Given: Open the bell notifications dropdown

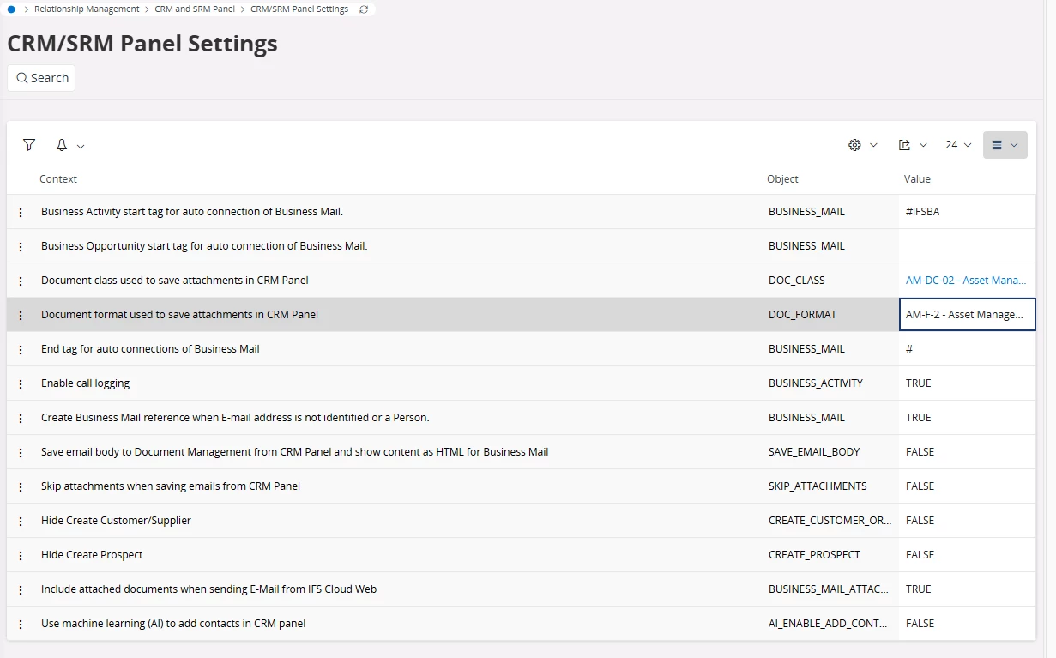Looking at the screenshot, I should click(x=69, y=146).
